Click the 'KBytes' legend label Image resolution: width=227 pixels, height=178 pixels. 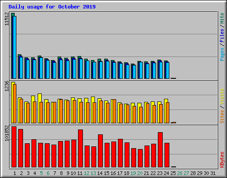[222, 160]
